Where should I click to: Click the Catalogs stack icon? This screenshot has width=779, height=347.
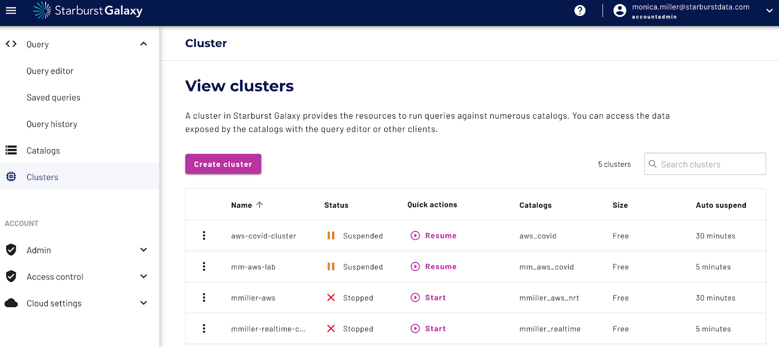[x=11, y=150]
